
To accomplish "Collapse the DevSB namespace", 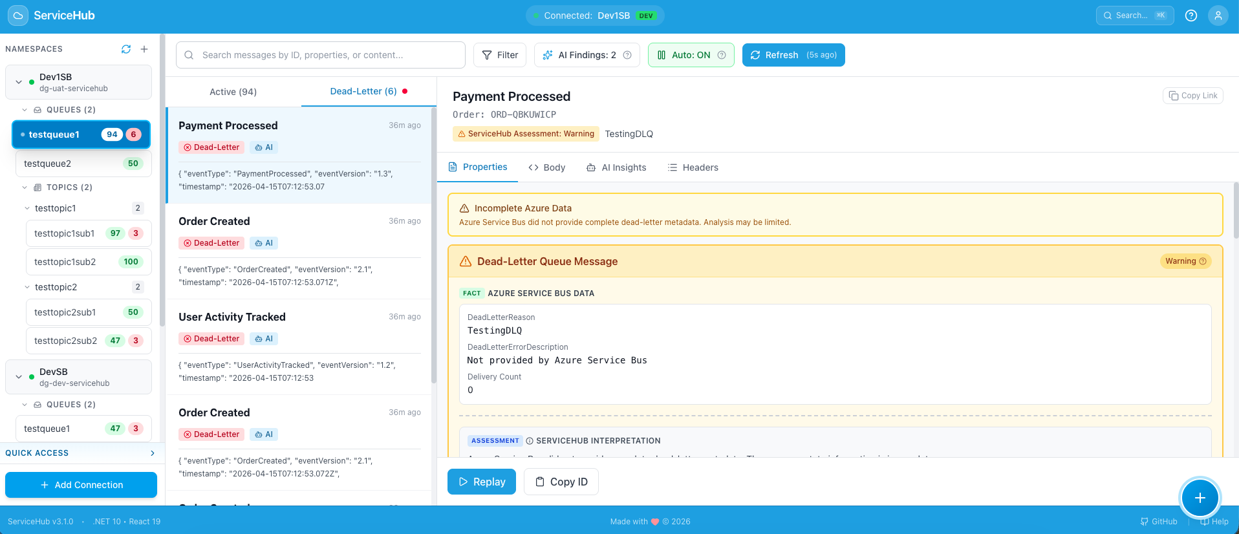I will 19,377.
